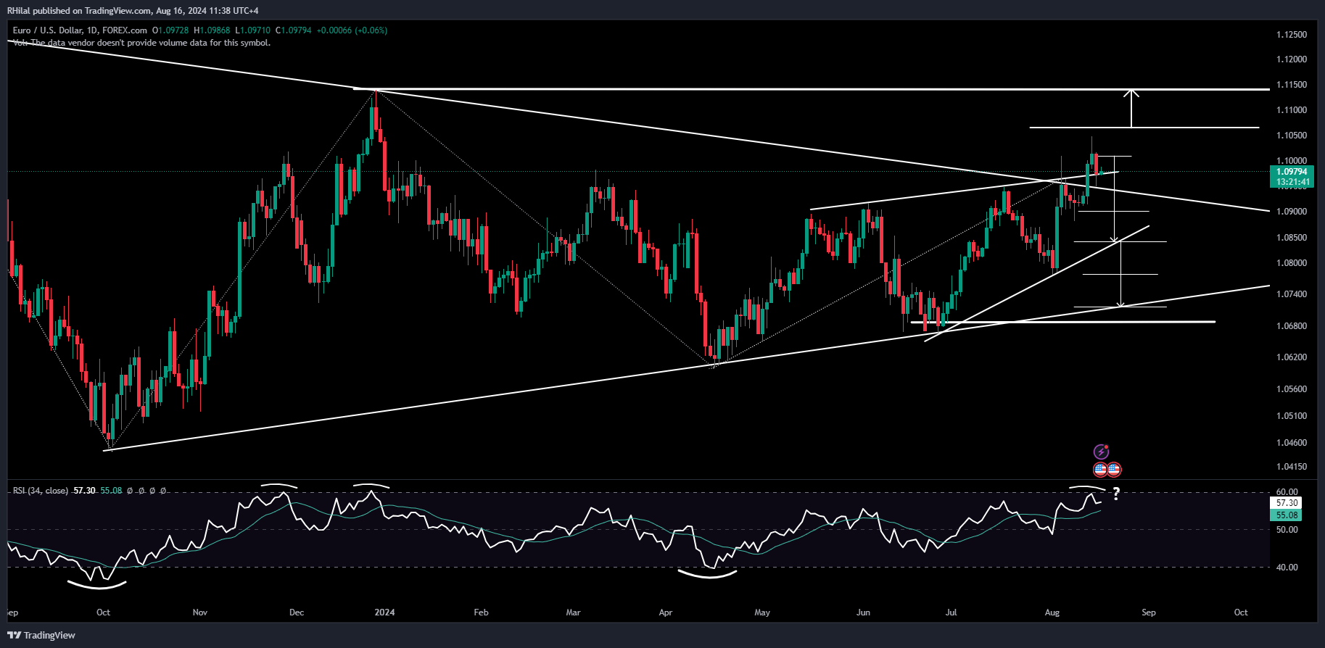Open the purple lightning event icon
The width and height of the screenshot is (1325, 648).
click(1101, 452)
